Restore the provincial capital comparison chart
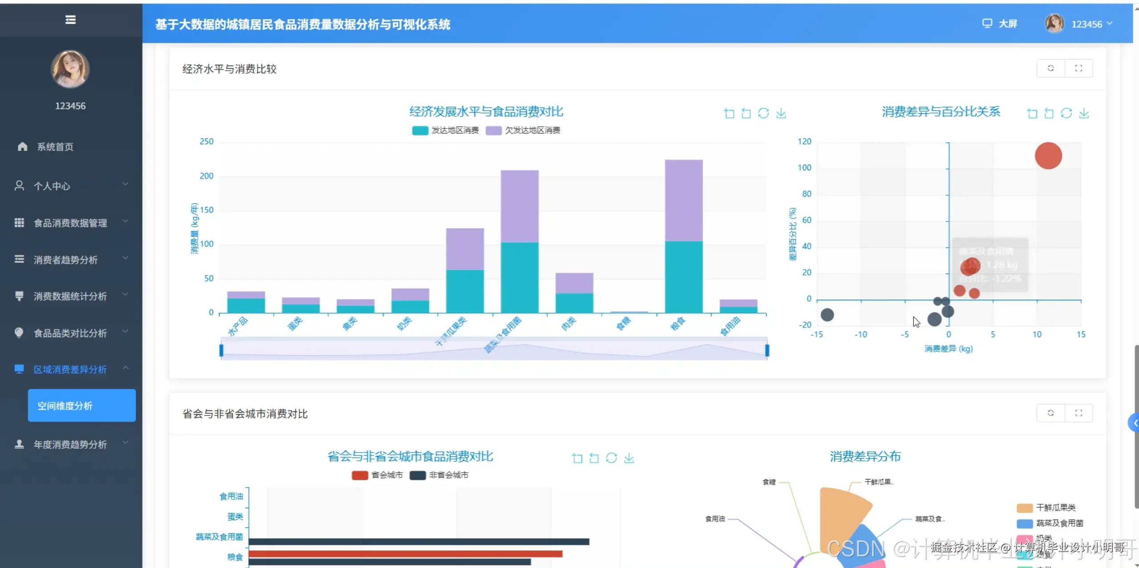Image resolution: width=1139 pixels, height=568 pixels. coord(611,458)
